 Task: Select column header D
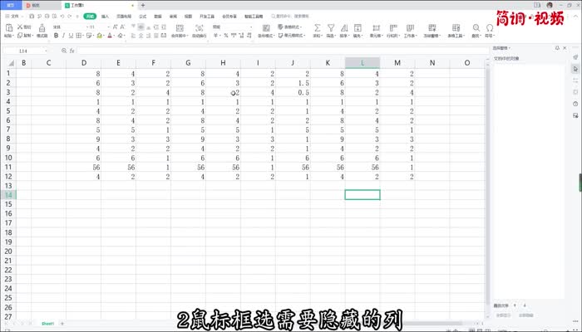[83, 62]
